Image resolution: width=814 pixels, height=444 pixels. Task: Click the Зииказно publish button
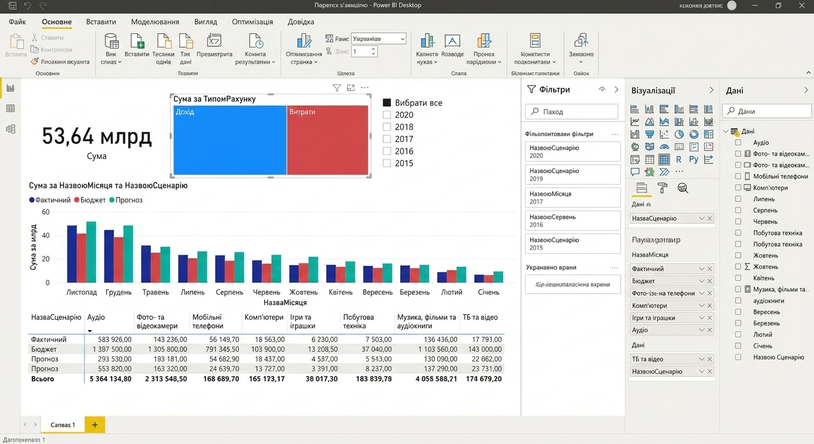[581, 49]
